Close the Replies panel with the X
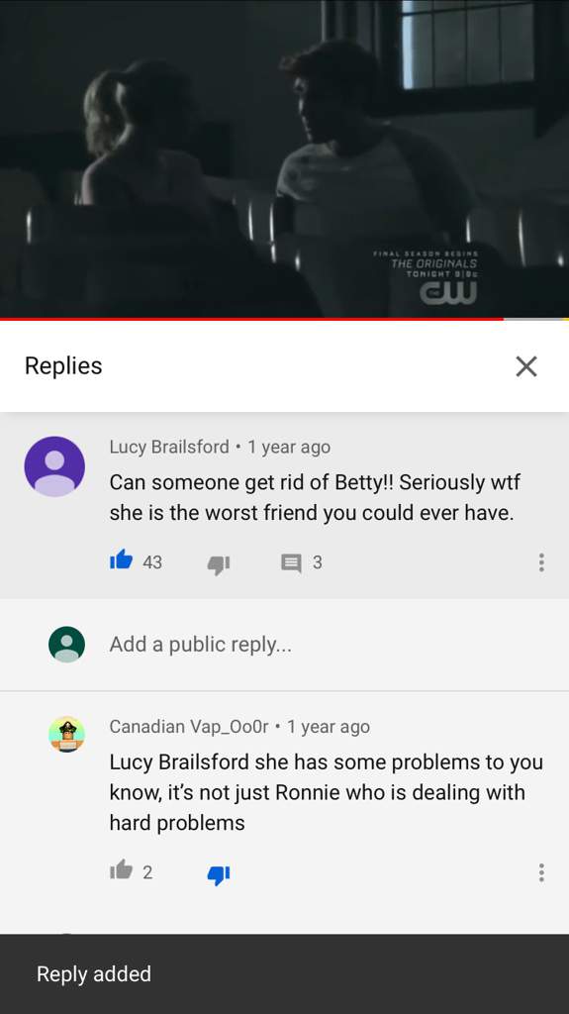This screenshot has width=569, height=1014. pos(526,366)
